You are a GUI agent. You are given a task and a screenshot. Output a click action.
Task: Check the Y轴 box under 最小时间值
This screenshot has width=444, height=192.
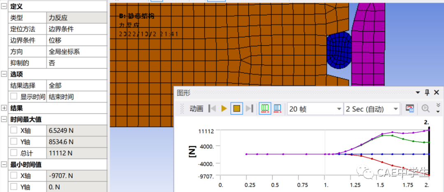(x=14, y=187)
